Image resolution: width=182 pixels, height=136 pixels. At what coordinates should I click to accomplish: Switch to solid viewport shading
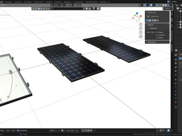coord(163,5)
